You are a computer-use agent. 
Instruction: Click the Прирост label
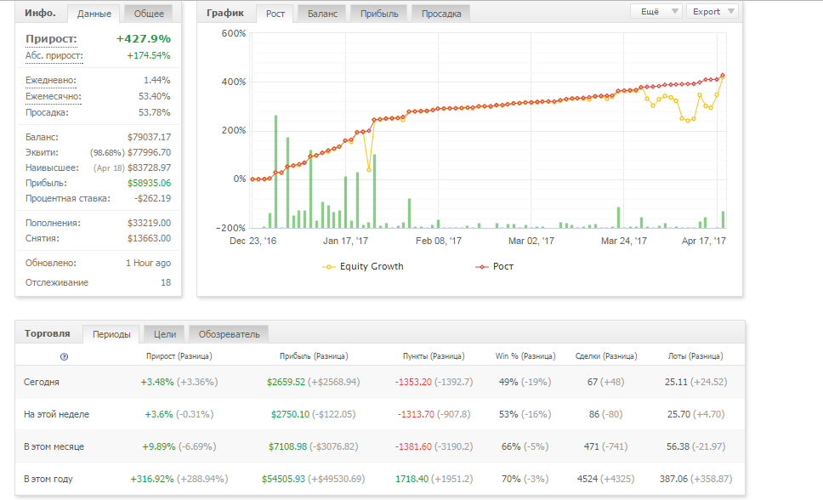[x=51, y=39]
